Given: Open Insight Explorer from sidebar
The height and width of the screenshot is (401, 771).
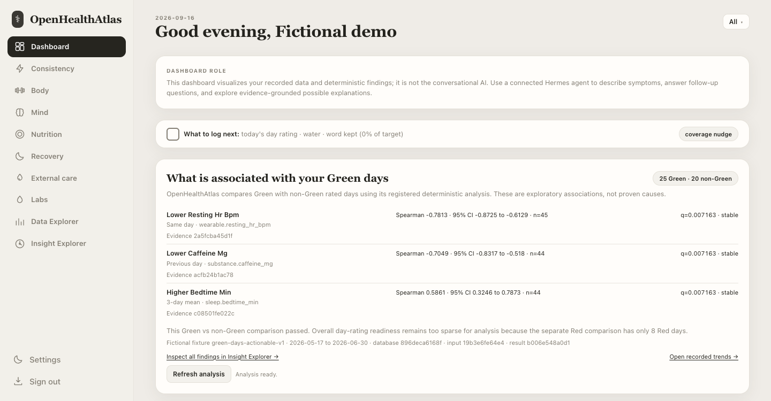Looking at the screenshot, I should 66,243.
